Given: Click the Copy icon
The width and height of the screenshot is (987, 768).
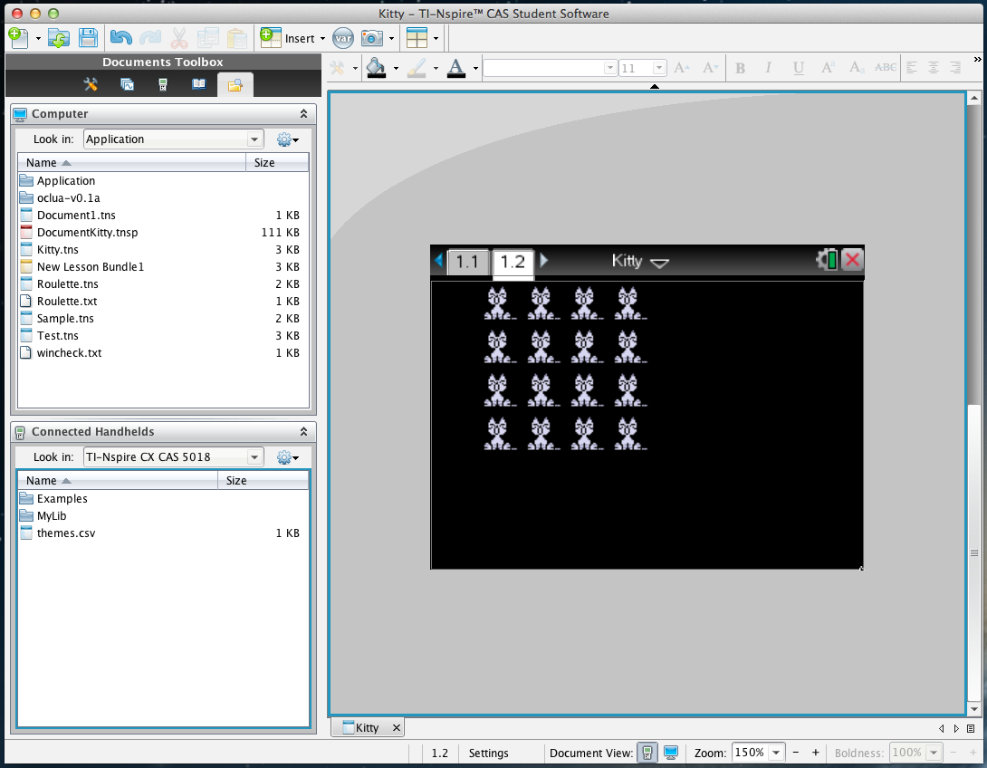Looking at the screenshot, I should (x=207, y=38).
